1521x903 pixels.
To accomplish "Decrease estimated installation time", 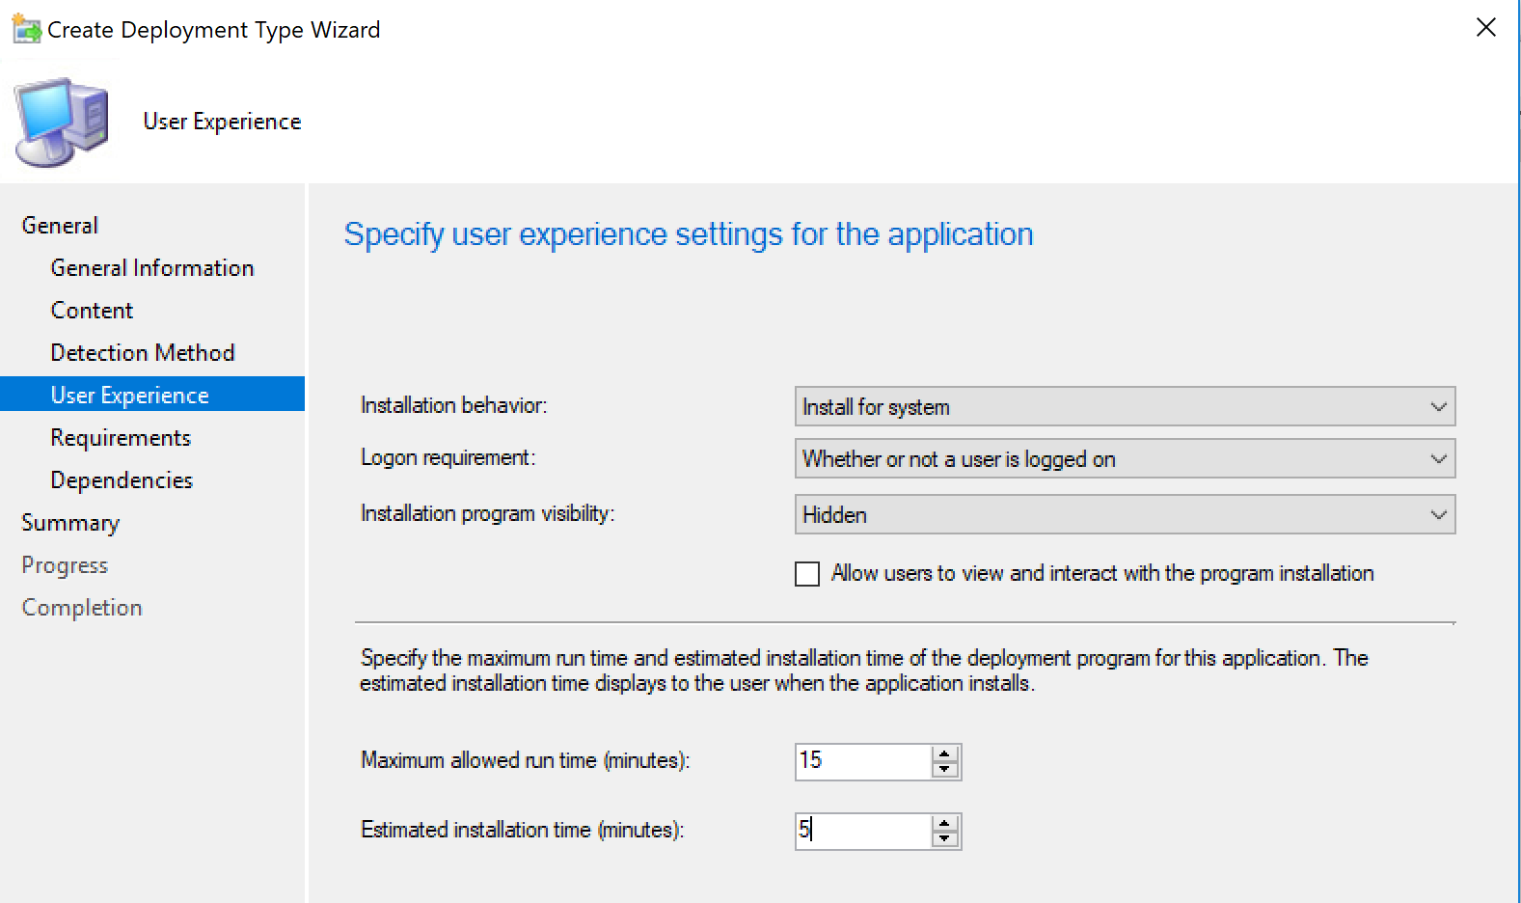I will coord(945,839).
